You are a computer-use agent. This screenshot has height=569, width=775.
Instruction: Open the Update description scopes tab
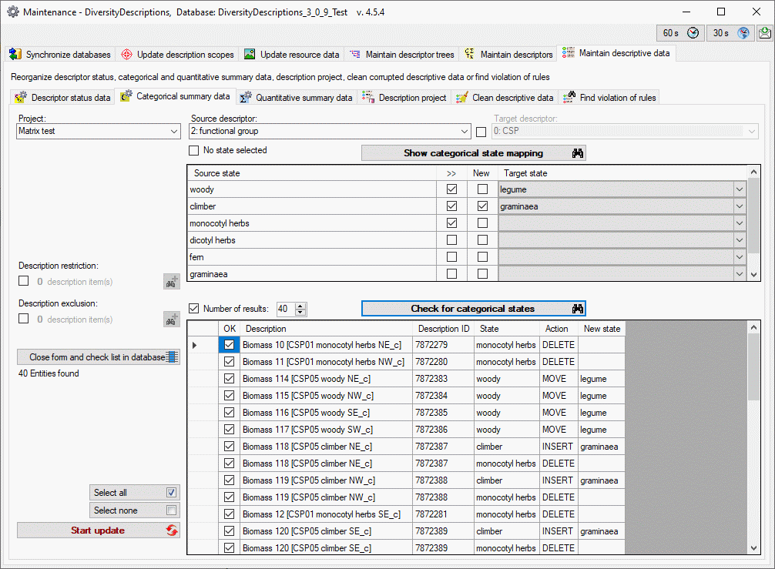(177, 55)
